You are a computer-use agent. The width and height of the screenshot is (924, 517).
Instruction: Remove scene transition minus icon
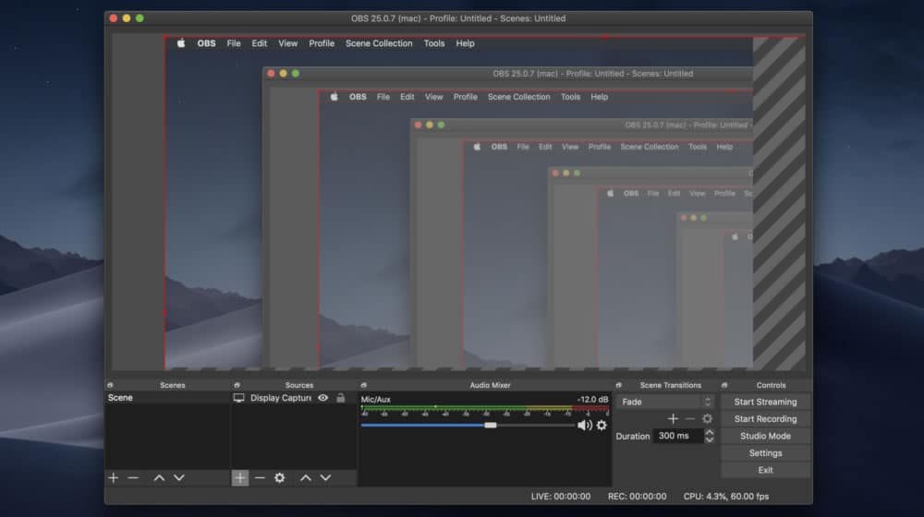[x=690, y=418]
